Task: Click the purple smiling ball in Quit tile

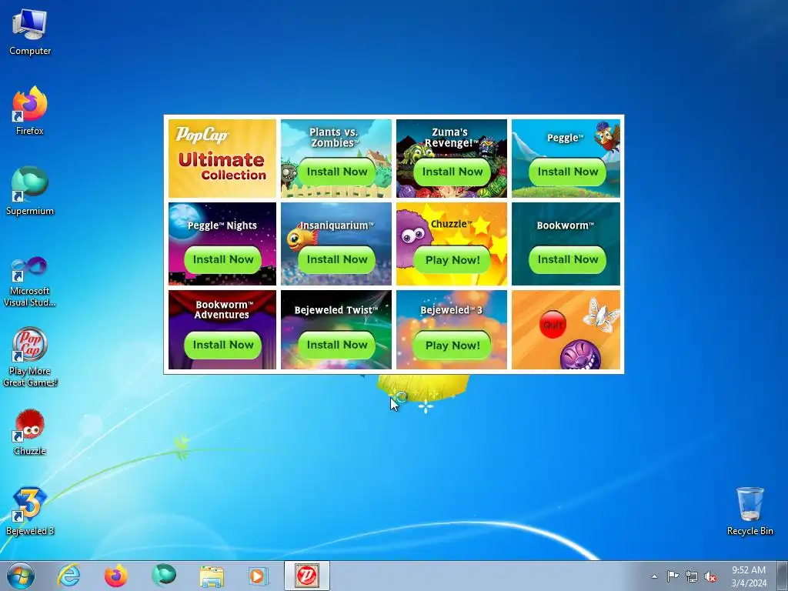Action: (580, 355)
